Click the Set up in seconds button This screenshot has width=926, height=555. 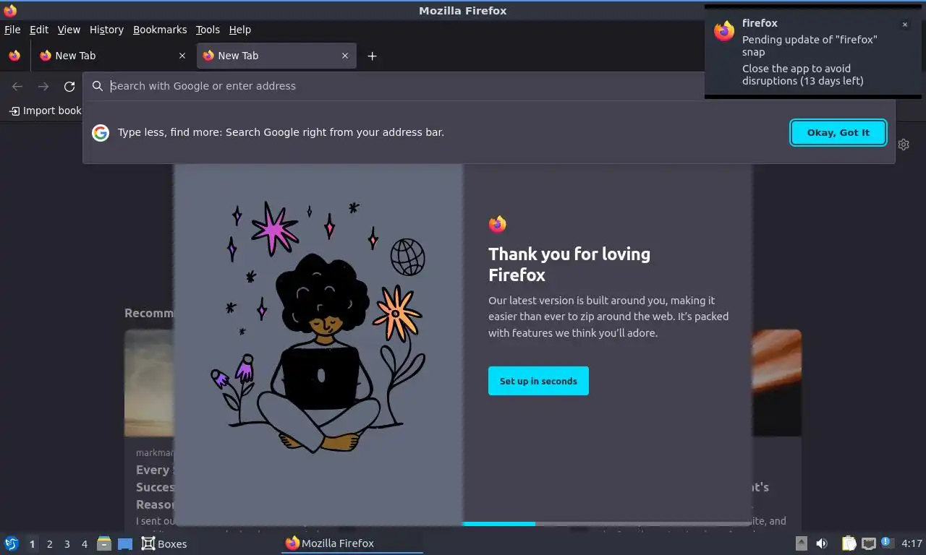pyautogui.click(x=538, y=381)
